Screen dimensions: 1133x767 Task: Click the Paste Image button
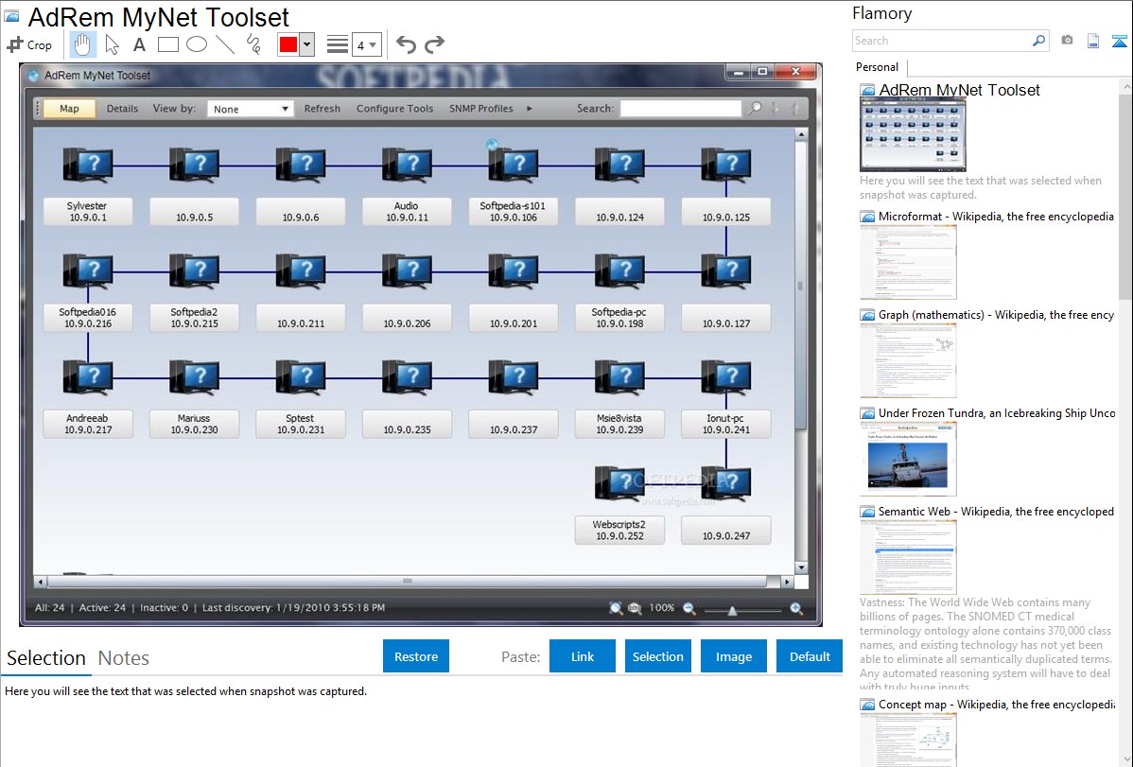pyautogui.click(x=734, y=656)
